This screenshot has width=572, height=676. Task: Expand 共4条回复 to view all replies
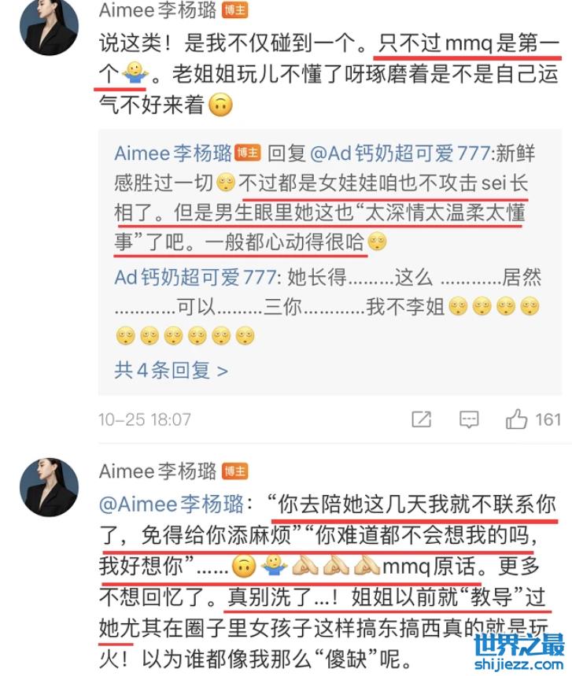[171, 371]
